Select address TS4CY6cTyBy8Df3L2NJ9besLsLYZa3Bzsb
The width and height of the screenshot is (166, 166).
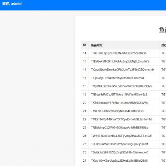tap(119, 53)
